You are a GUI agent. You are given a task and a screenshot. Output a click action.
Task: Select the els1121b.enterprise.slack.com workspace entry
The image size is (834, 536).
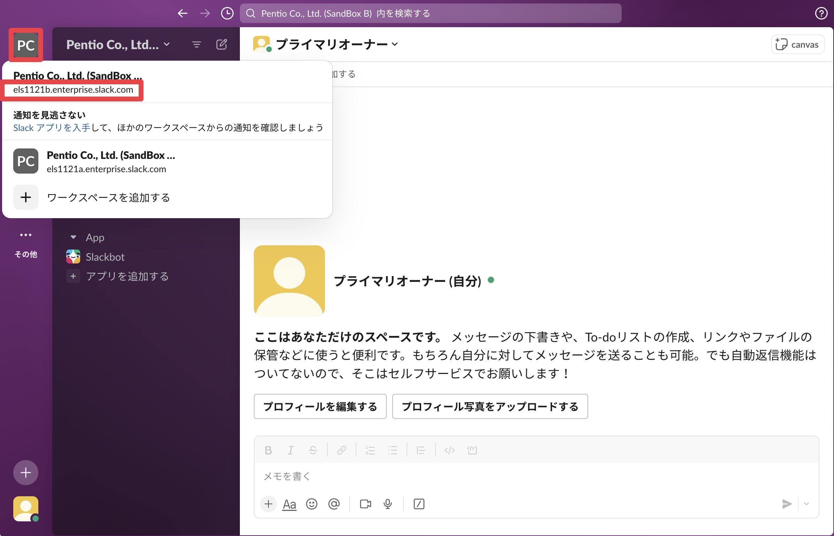tap(167, 83)
